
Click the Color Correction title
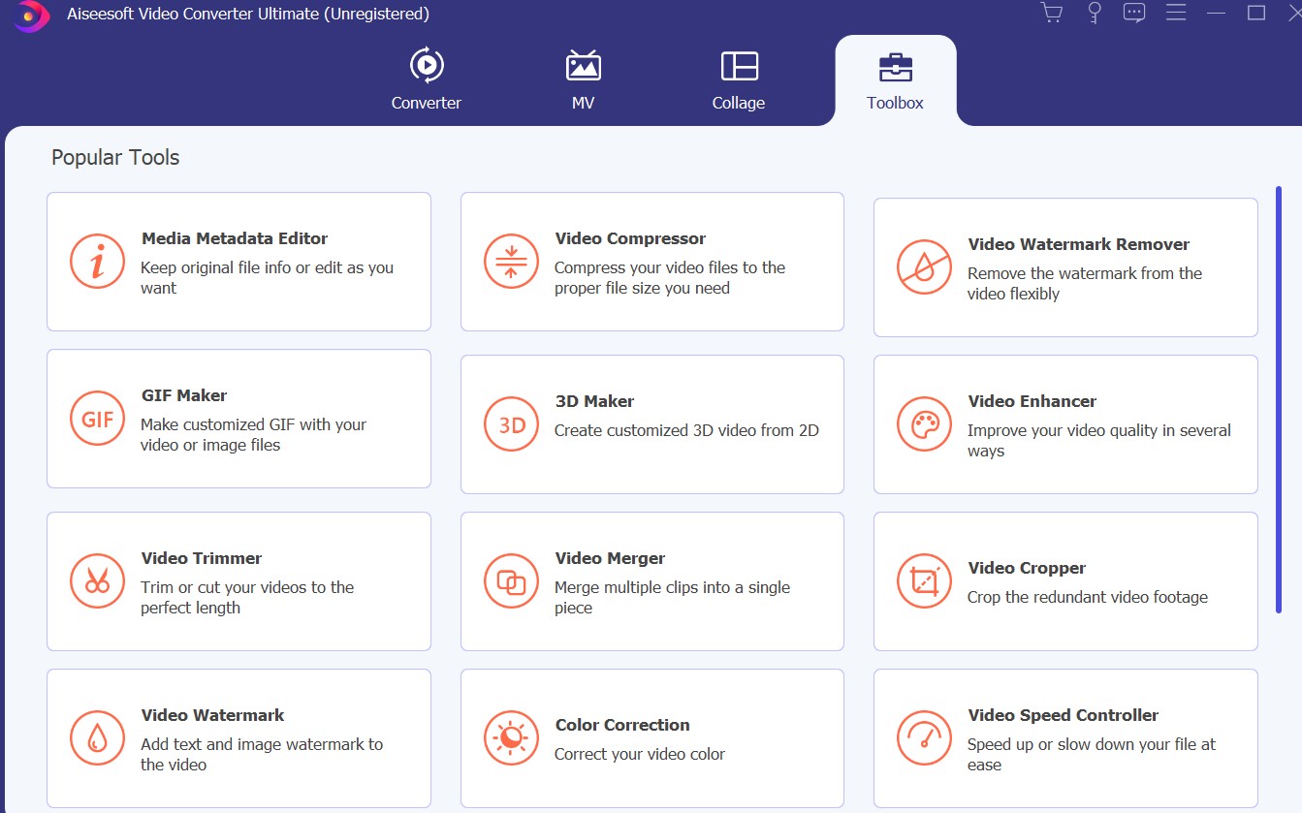(x=622, y=725)
